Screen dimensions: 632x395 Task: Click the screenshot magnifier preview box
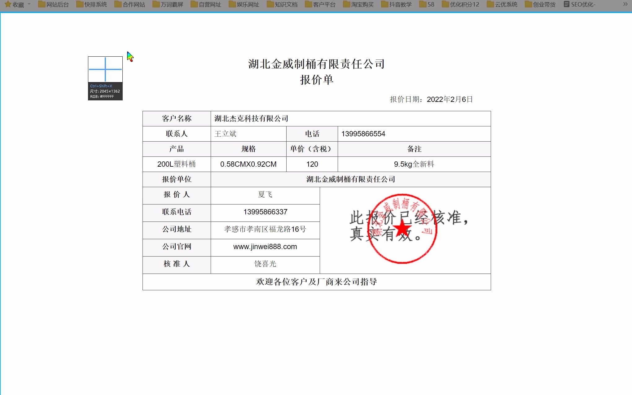105,69
